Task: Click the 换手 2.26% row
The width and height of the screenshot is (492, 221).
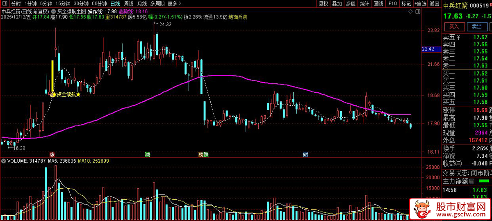Action: [x=467, y=148]
